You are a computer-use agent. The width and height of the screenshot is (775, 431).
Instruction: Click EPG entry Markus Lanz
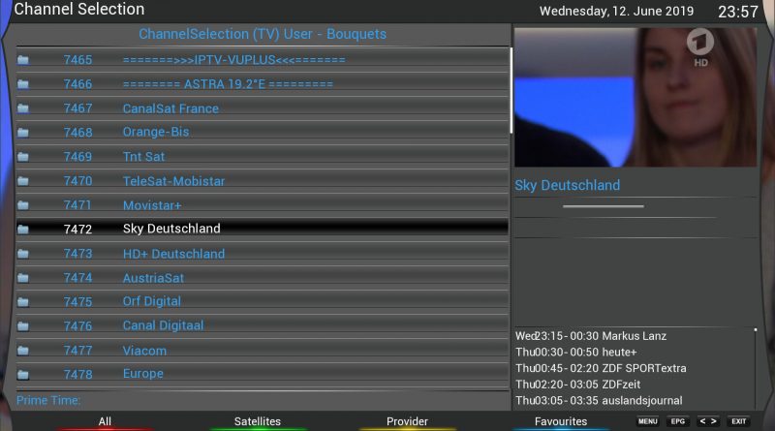tap(591, 336)
